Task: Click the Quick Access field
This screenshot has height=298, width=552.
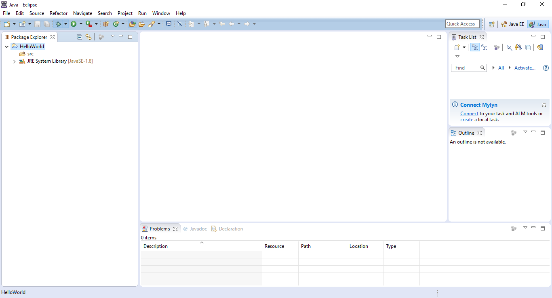Action: [462, 24]
